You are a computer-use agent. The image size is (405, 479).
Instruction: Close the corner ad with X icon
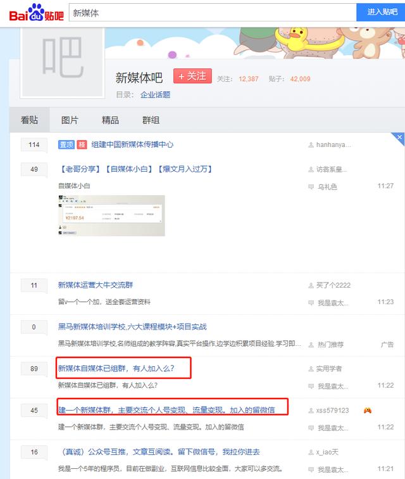coord(399,137)
